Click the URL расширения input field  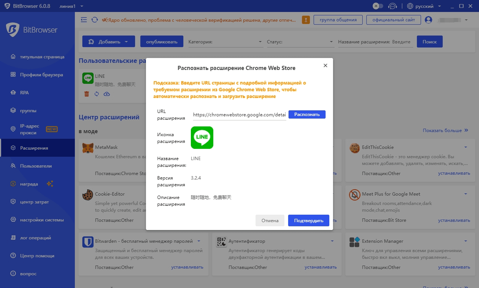[x=239, y=114]
